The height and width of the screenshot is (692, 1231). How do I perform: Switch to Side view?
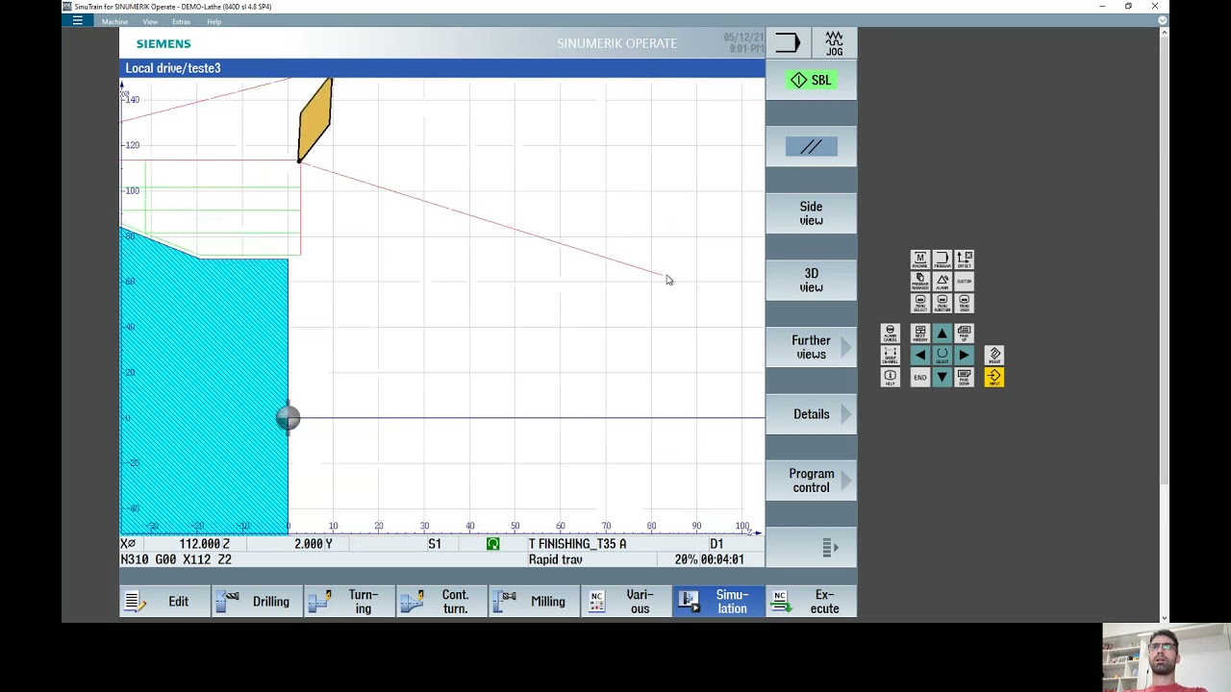tap(811, 213)
